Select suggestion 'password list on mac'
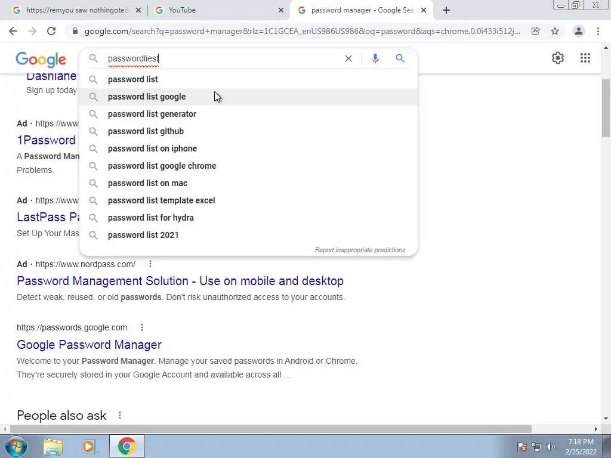611x458 pixels. point(248,183)
